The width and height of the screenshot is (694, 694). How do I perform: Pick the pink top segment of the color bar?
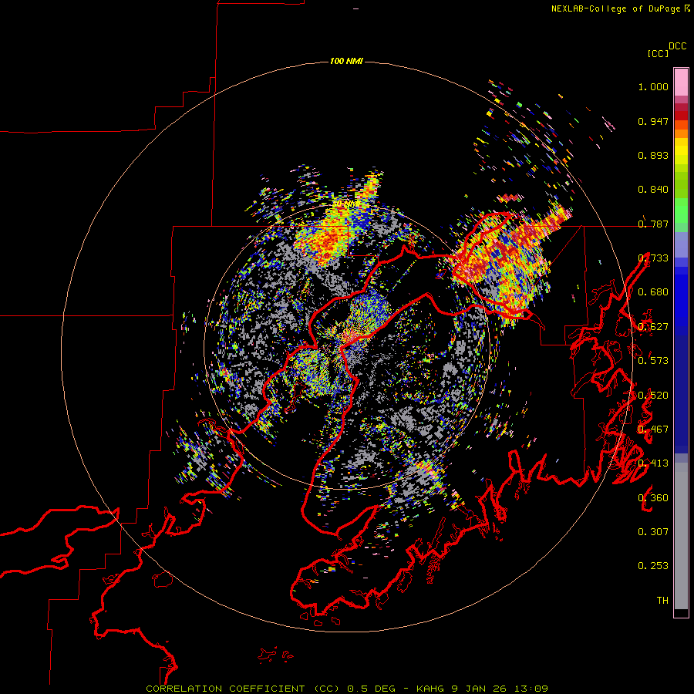click(x=681, y=82)
